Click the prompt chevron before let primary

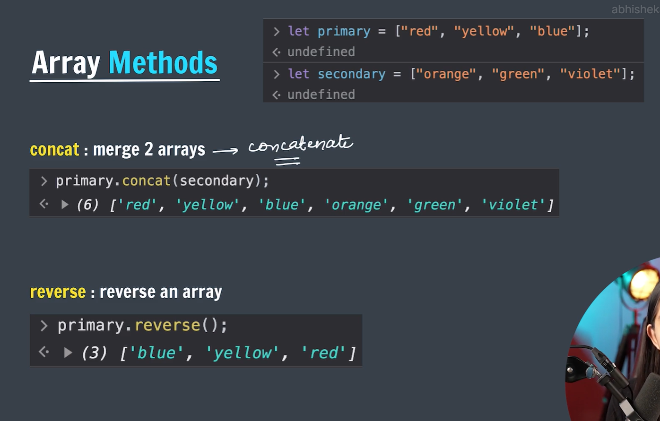click(x=277, y=32)
